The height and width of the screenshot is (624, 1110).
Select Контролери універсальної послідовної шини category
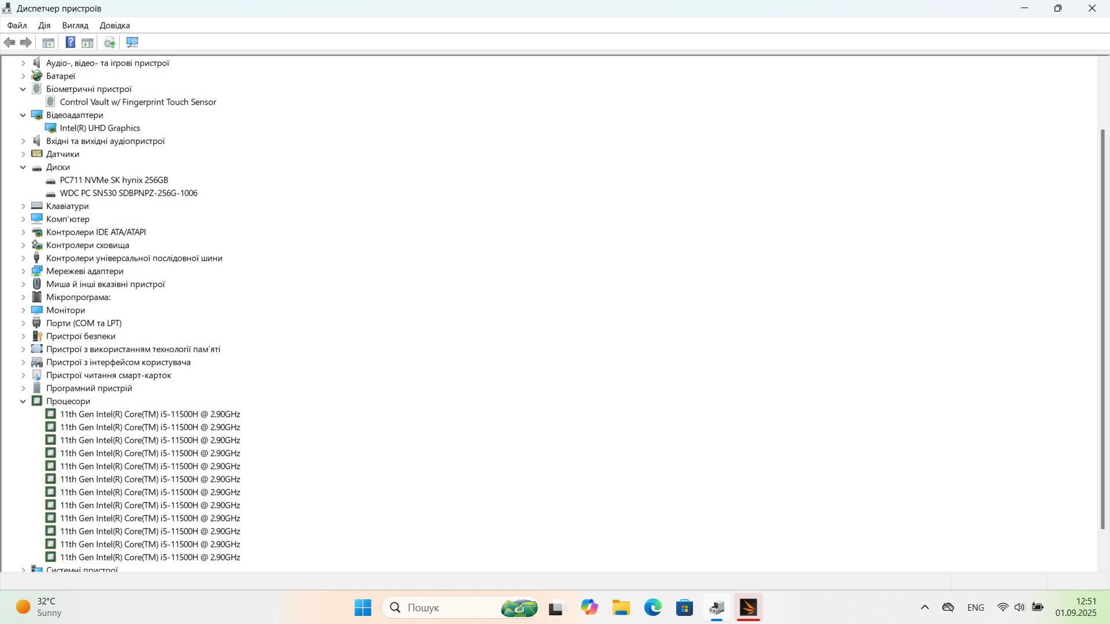tap(134, 258)
